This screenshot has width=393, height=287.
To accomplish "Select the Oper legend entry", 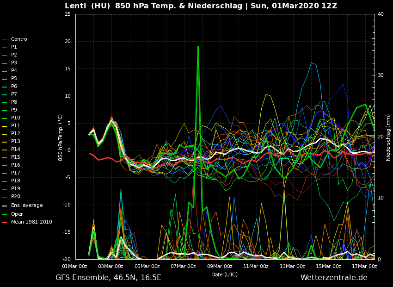I will (x=17, y=214).
